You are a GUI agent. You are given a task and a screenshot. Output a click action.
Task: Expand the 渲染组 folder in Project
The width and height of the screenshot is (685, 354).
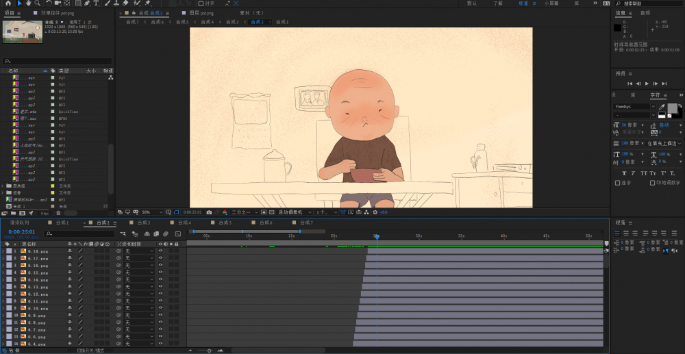click(3, 186)
